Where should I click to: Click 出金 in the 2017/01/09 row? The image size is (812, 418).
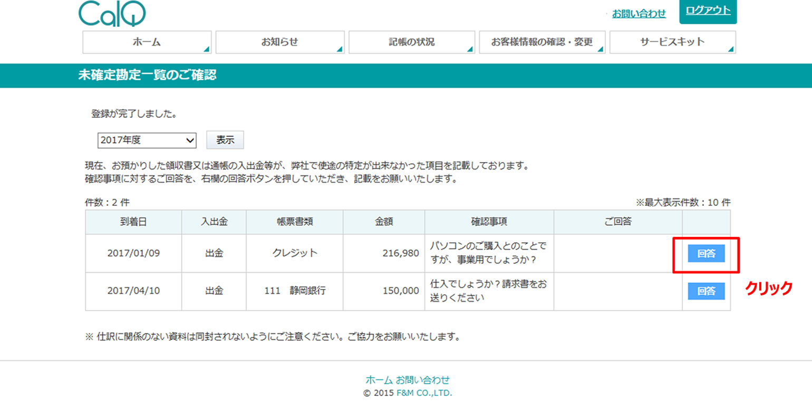214,253
